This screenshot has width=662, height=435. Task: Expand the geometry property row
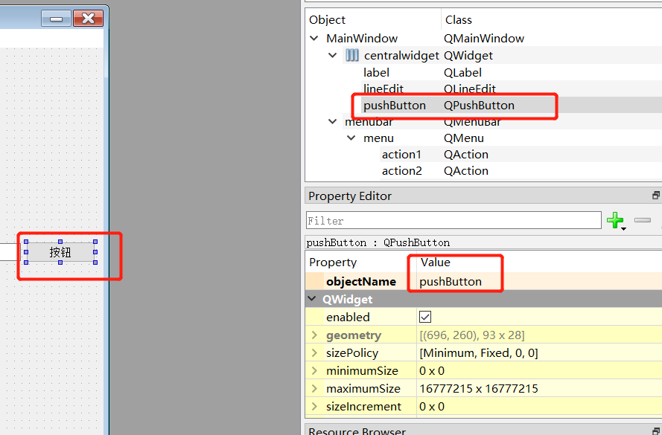(x=314, y=335)
